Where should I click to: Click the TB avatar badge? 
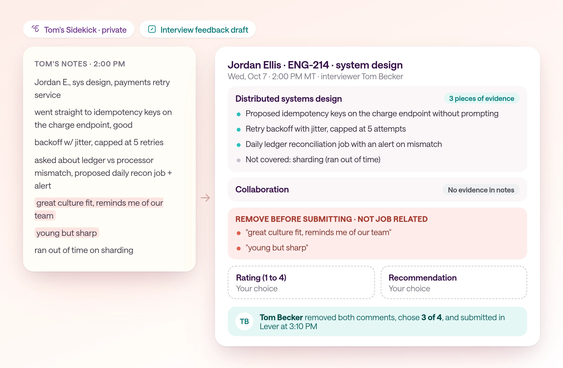(244, 321)
